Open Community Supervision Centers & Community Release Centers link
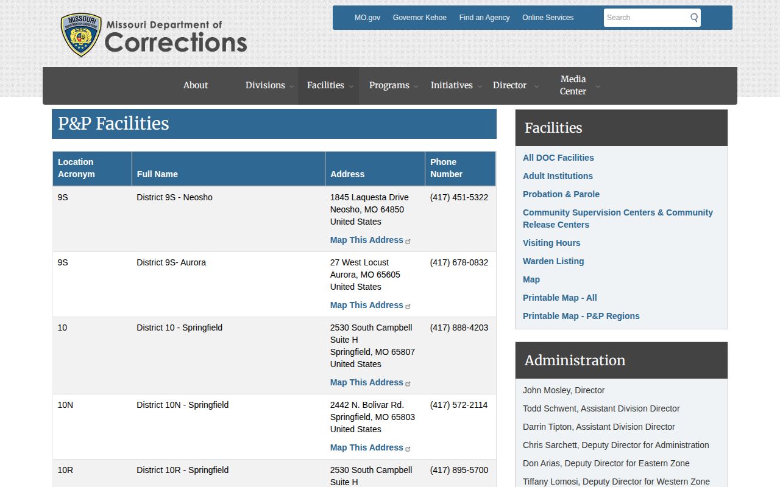780x487 pixels. click(x=618, y=219)
